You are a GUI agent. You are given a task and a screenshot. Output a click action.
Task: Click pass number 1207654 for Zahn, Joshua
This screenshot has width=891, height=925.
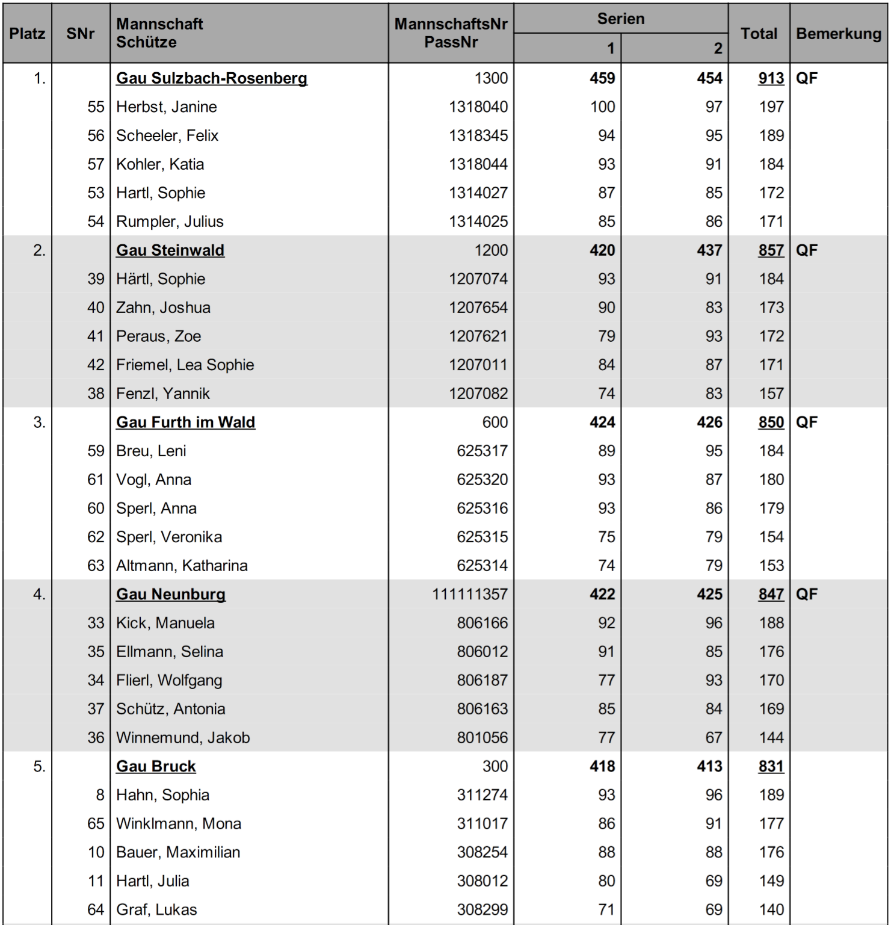(x=478, y=308)
